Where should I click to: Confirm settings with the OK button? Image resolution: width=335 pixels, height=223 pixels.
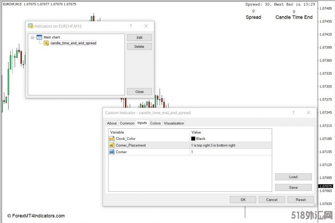(243, 200)
